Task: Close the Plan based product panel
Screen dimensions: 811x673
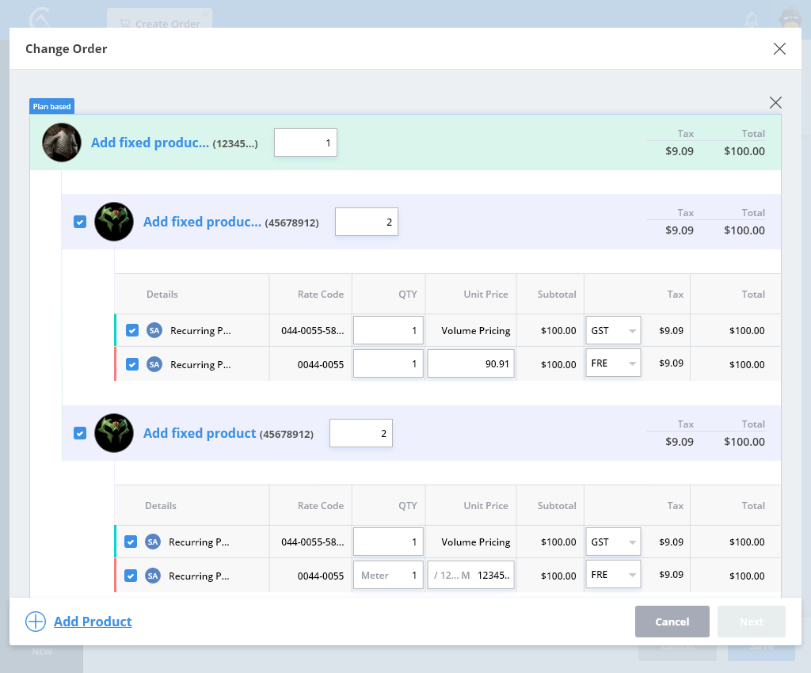Action: [775, 102]
